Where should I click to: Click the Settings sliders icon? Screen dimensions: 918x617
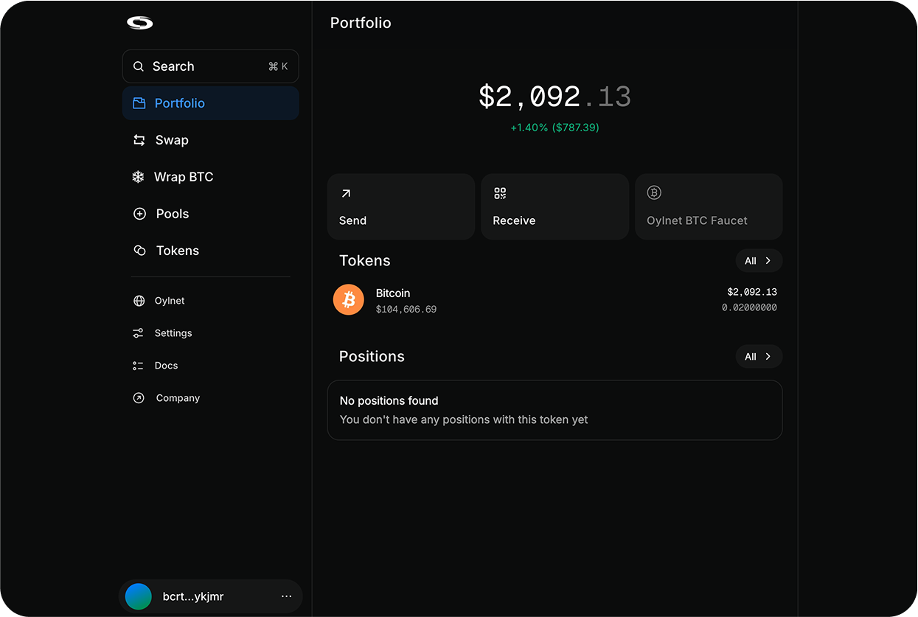[138, 333]
